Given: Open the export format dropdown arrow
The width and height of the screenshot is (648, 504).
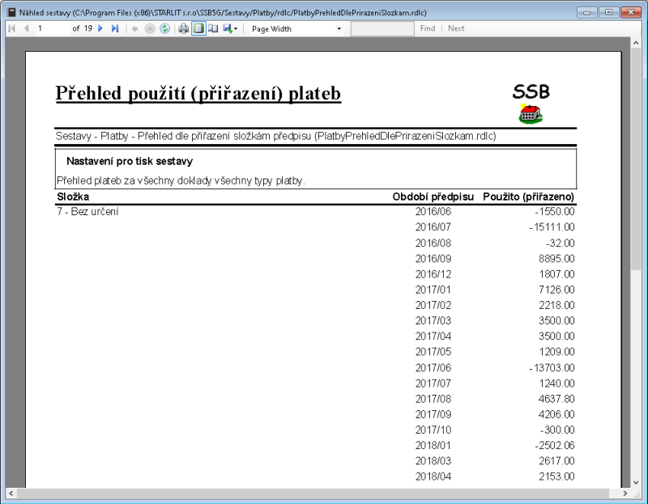Looking at the screenshot, I should pos(235,28).
